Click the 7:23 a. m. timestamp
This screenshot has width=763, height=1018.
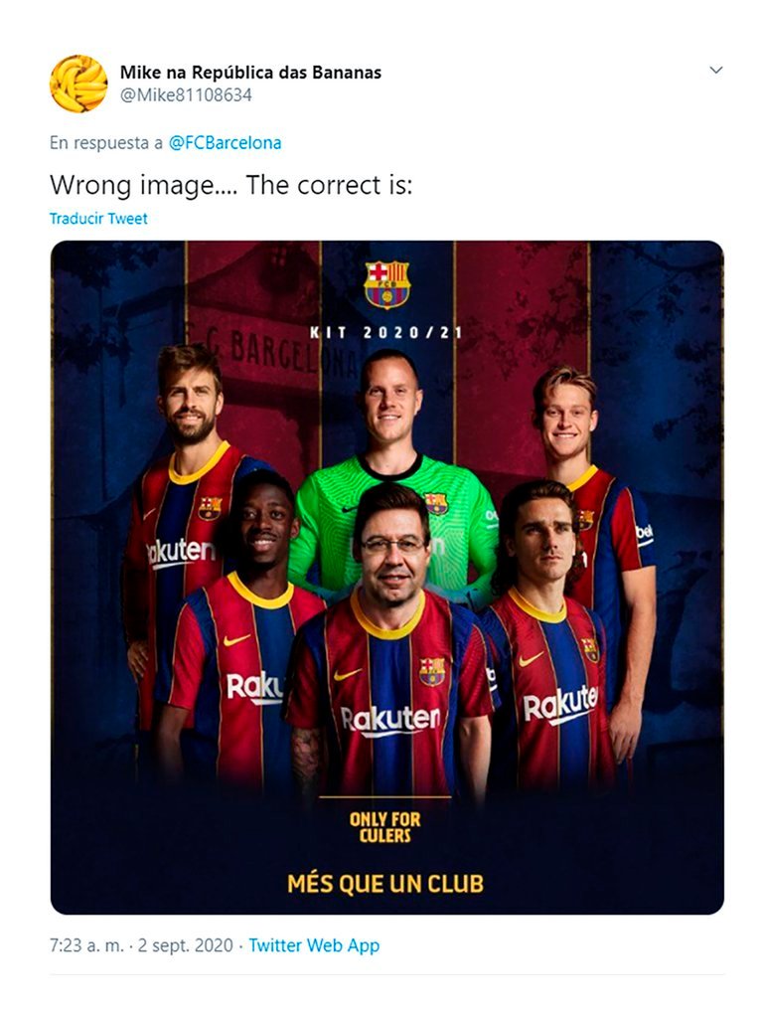click(87, 945)
